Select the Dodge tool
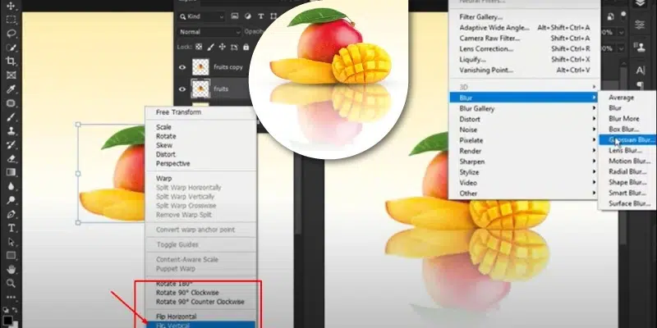The width and height of the screenshot is (657, 328). (11, 200)
